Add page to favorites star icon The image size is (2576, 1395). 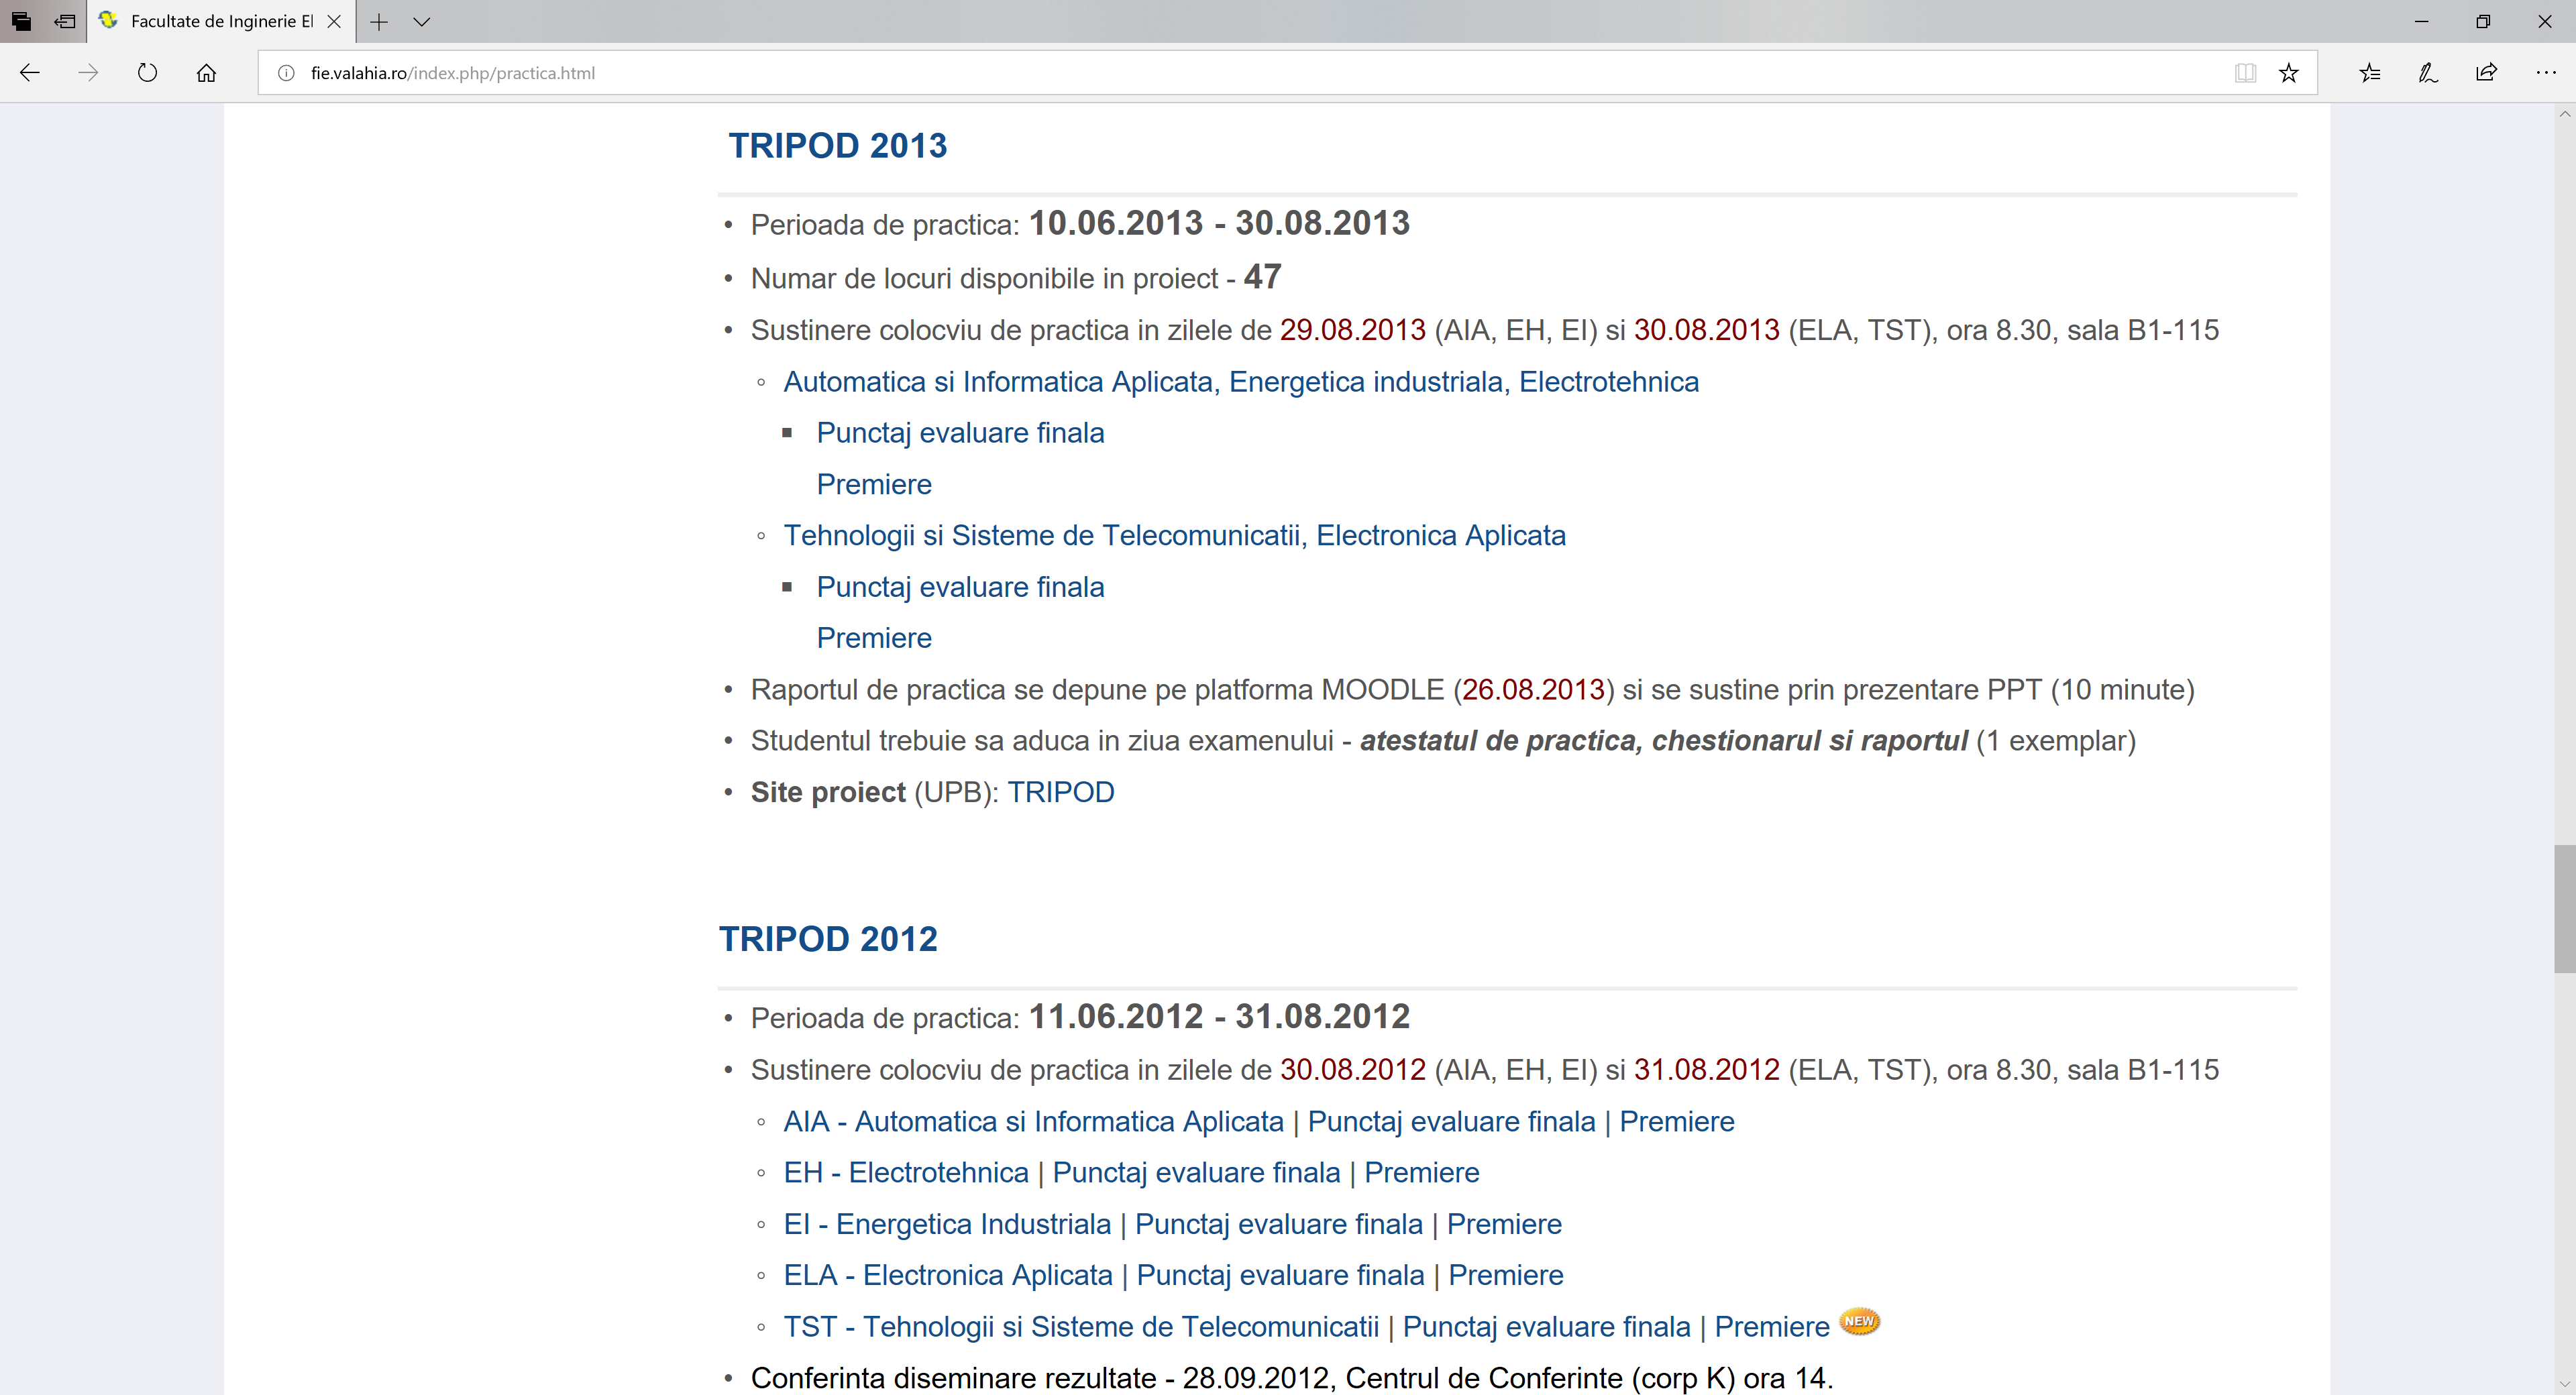(x=2289, y=72)
